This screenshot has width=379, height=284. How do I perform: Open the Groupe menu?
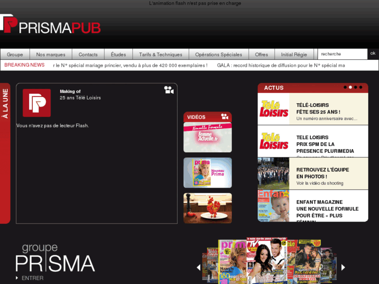click(15, 54)
